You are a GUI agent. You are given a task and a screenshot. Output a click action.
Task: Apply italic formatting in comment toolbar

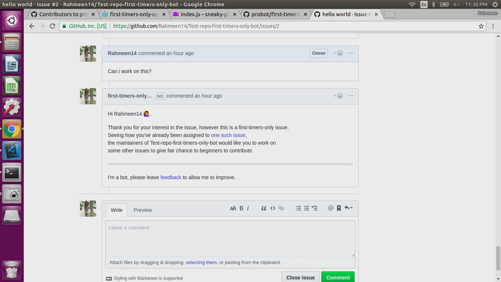click(248, 208)
